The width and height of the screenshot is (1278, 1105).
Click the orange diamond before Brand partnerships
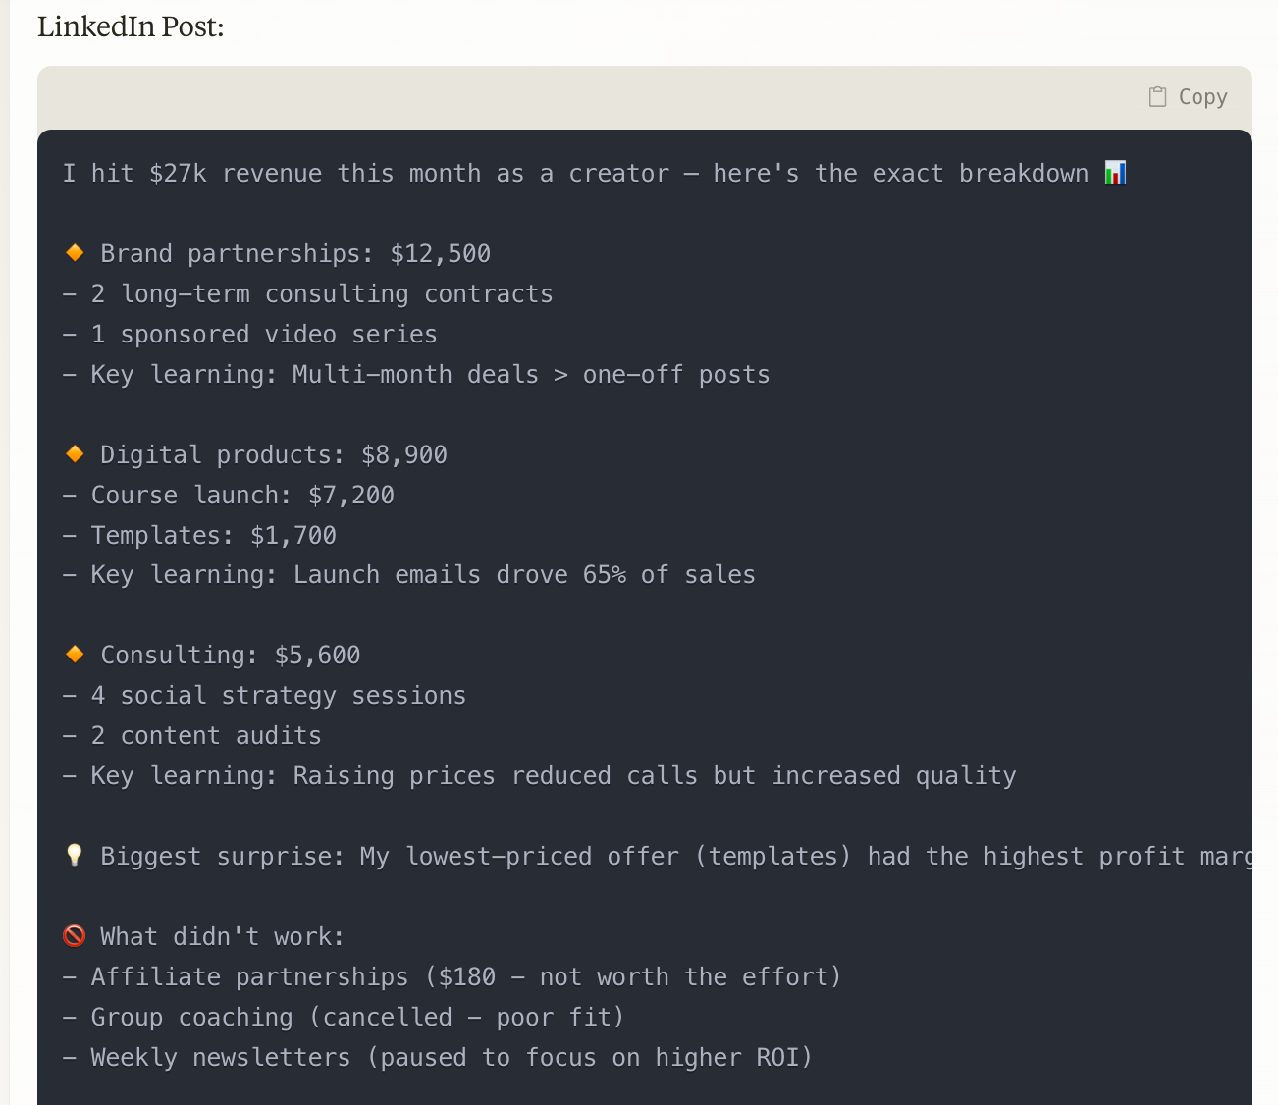(75, 253)
